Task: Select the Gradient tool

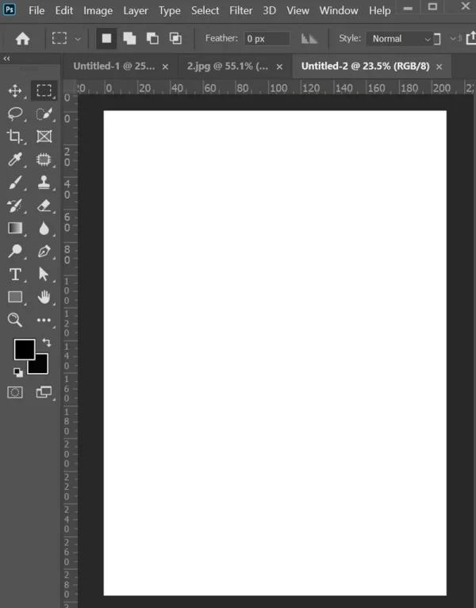Action: 15,228
